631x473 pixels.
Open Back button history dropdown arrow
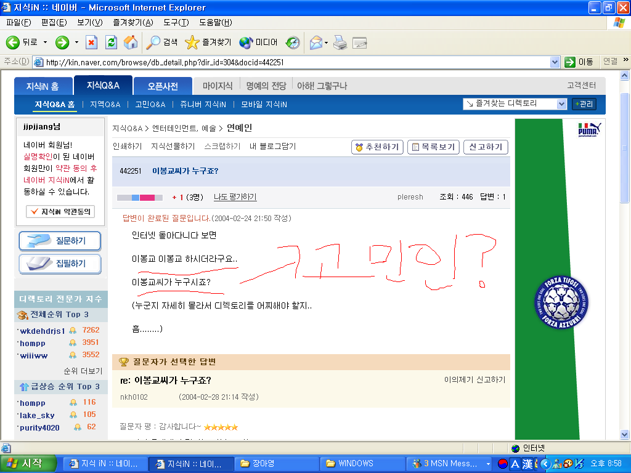tap(45, 42)
